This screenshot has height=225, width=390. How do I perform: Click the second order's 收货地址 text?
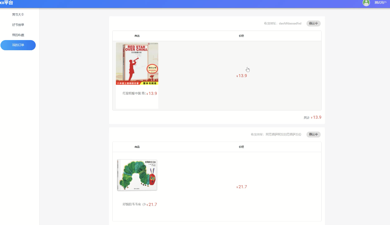pos(276,134)
